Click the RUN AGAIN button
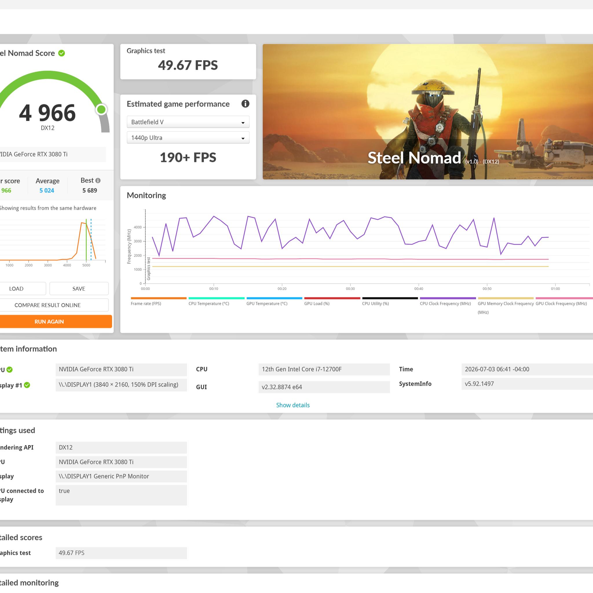The width and height of the screenshot is (593, 593). tap(49, 321)
